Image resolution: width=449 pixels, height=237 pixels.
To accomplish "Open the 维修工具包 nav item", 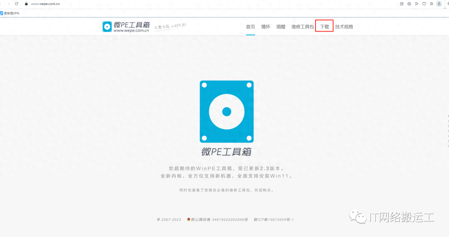I will (303, 27).
